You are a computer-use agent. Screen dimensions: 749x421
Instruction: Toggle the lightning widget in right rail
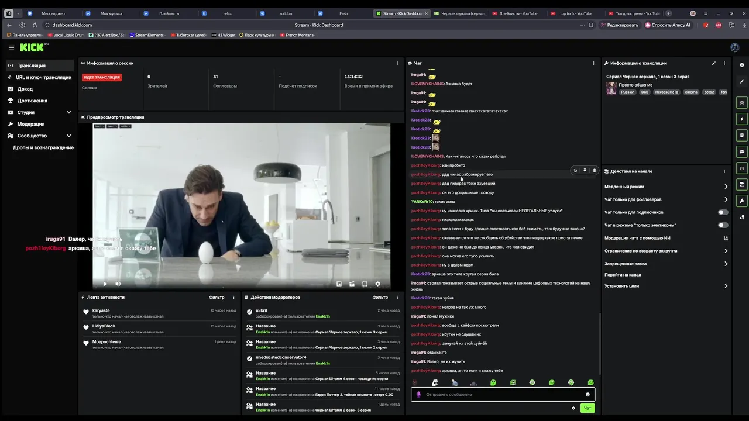click(x=742, y=119)
